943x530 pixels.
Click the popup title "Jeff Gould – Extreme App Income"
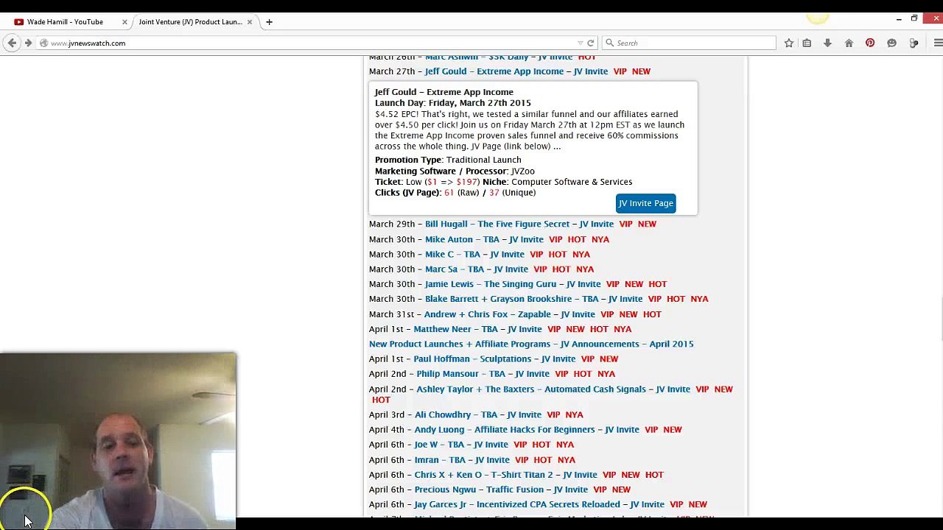click(x=444, y=92)
